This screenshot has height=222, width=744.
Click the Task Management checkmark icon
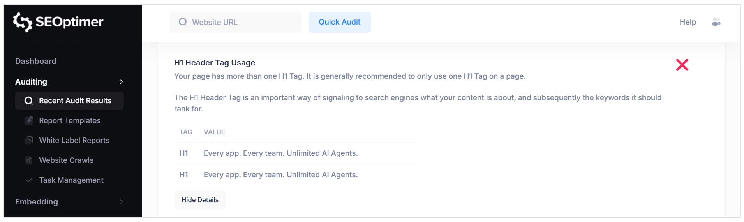point(29,180)
